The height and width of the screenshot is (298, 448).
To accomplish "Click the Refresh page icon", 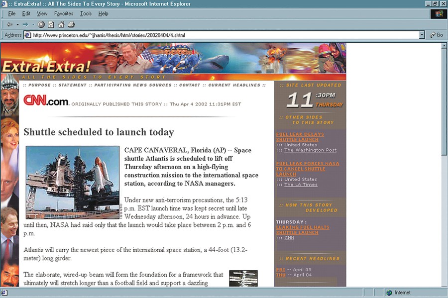I will tap(51, 24).
